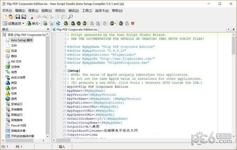Select the 组件 node in the tree

14,88
